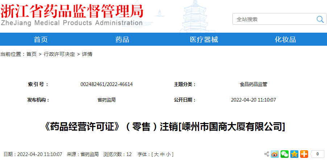Share via WeChat icon
The image size is (327, 164).
pos(285,154)
